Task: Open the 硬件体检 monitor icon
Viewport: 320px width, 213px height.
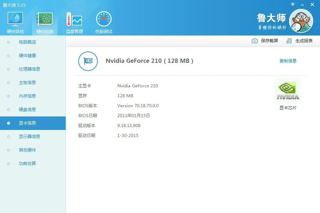Action: [15, 19]
